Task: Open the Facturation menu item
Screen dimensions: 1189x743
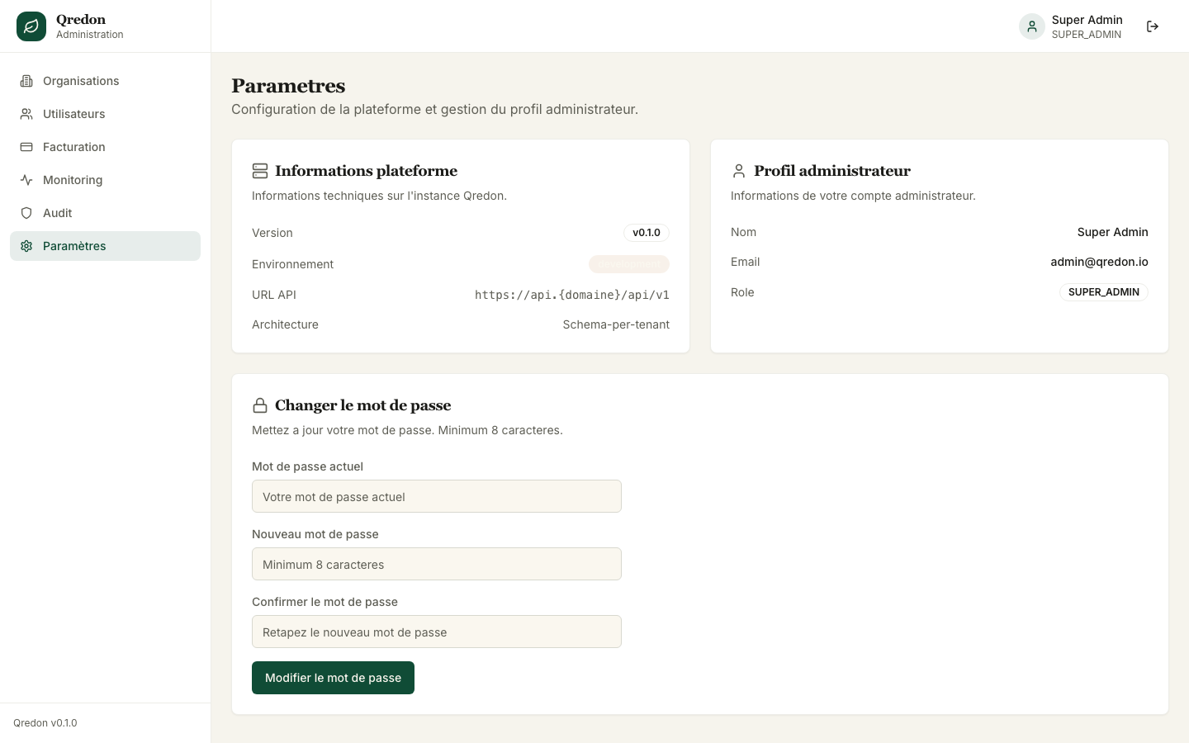Action: point(105,147)
